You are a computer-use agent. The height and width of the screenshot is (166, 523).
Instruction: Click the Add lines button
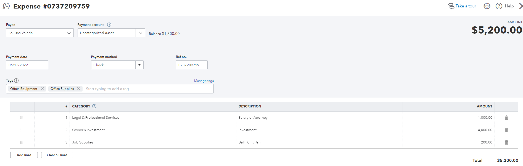[24, 155]
